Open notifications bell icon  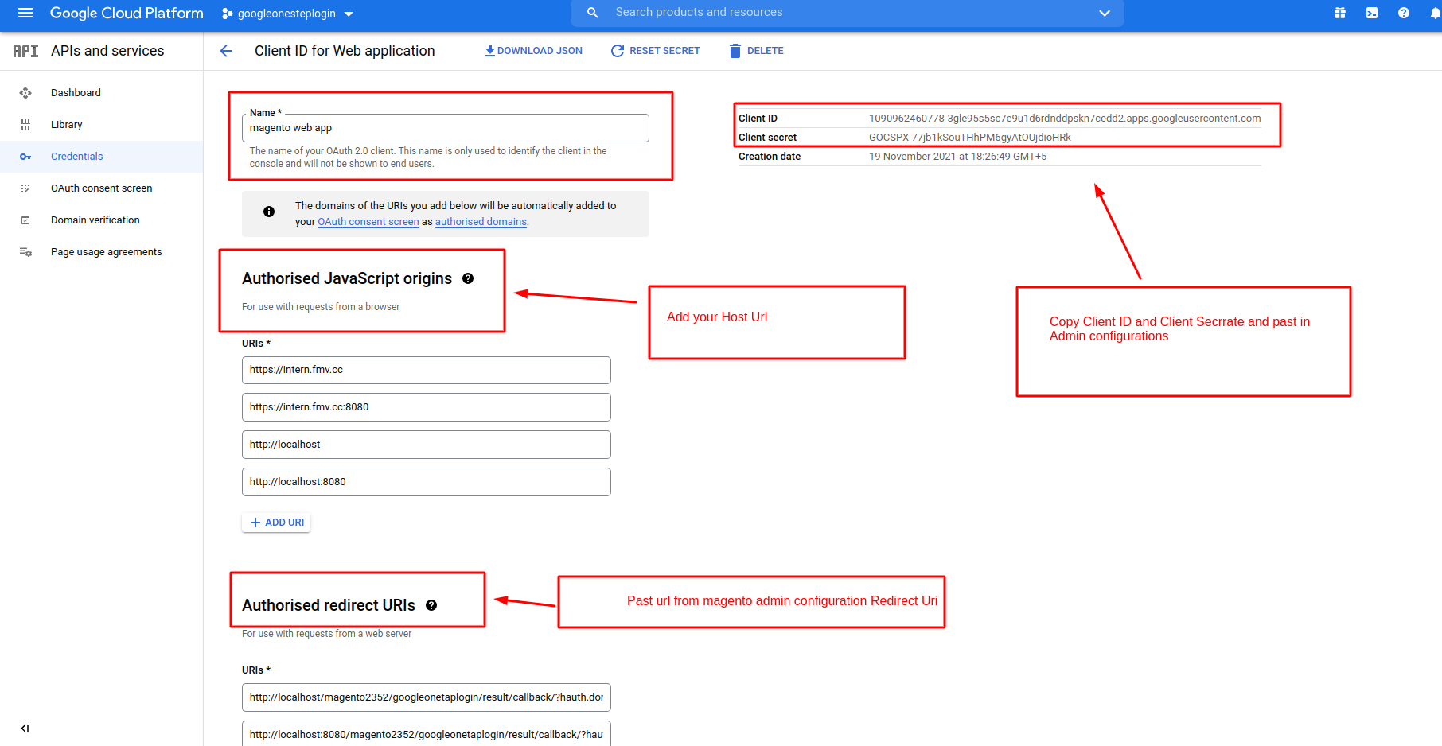point(1435,13)
